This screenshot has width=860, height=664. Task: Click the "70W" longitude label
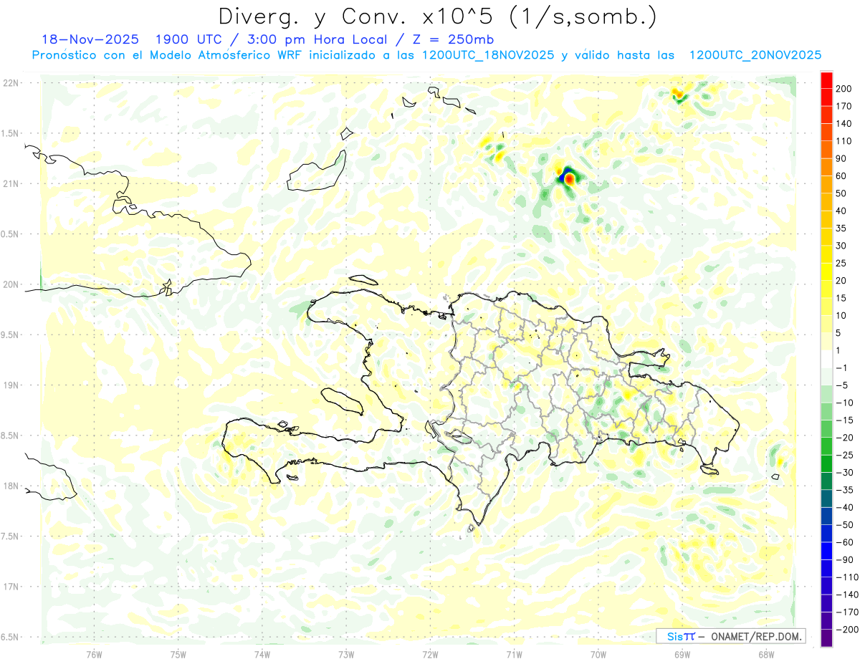click(598, 654)
